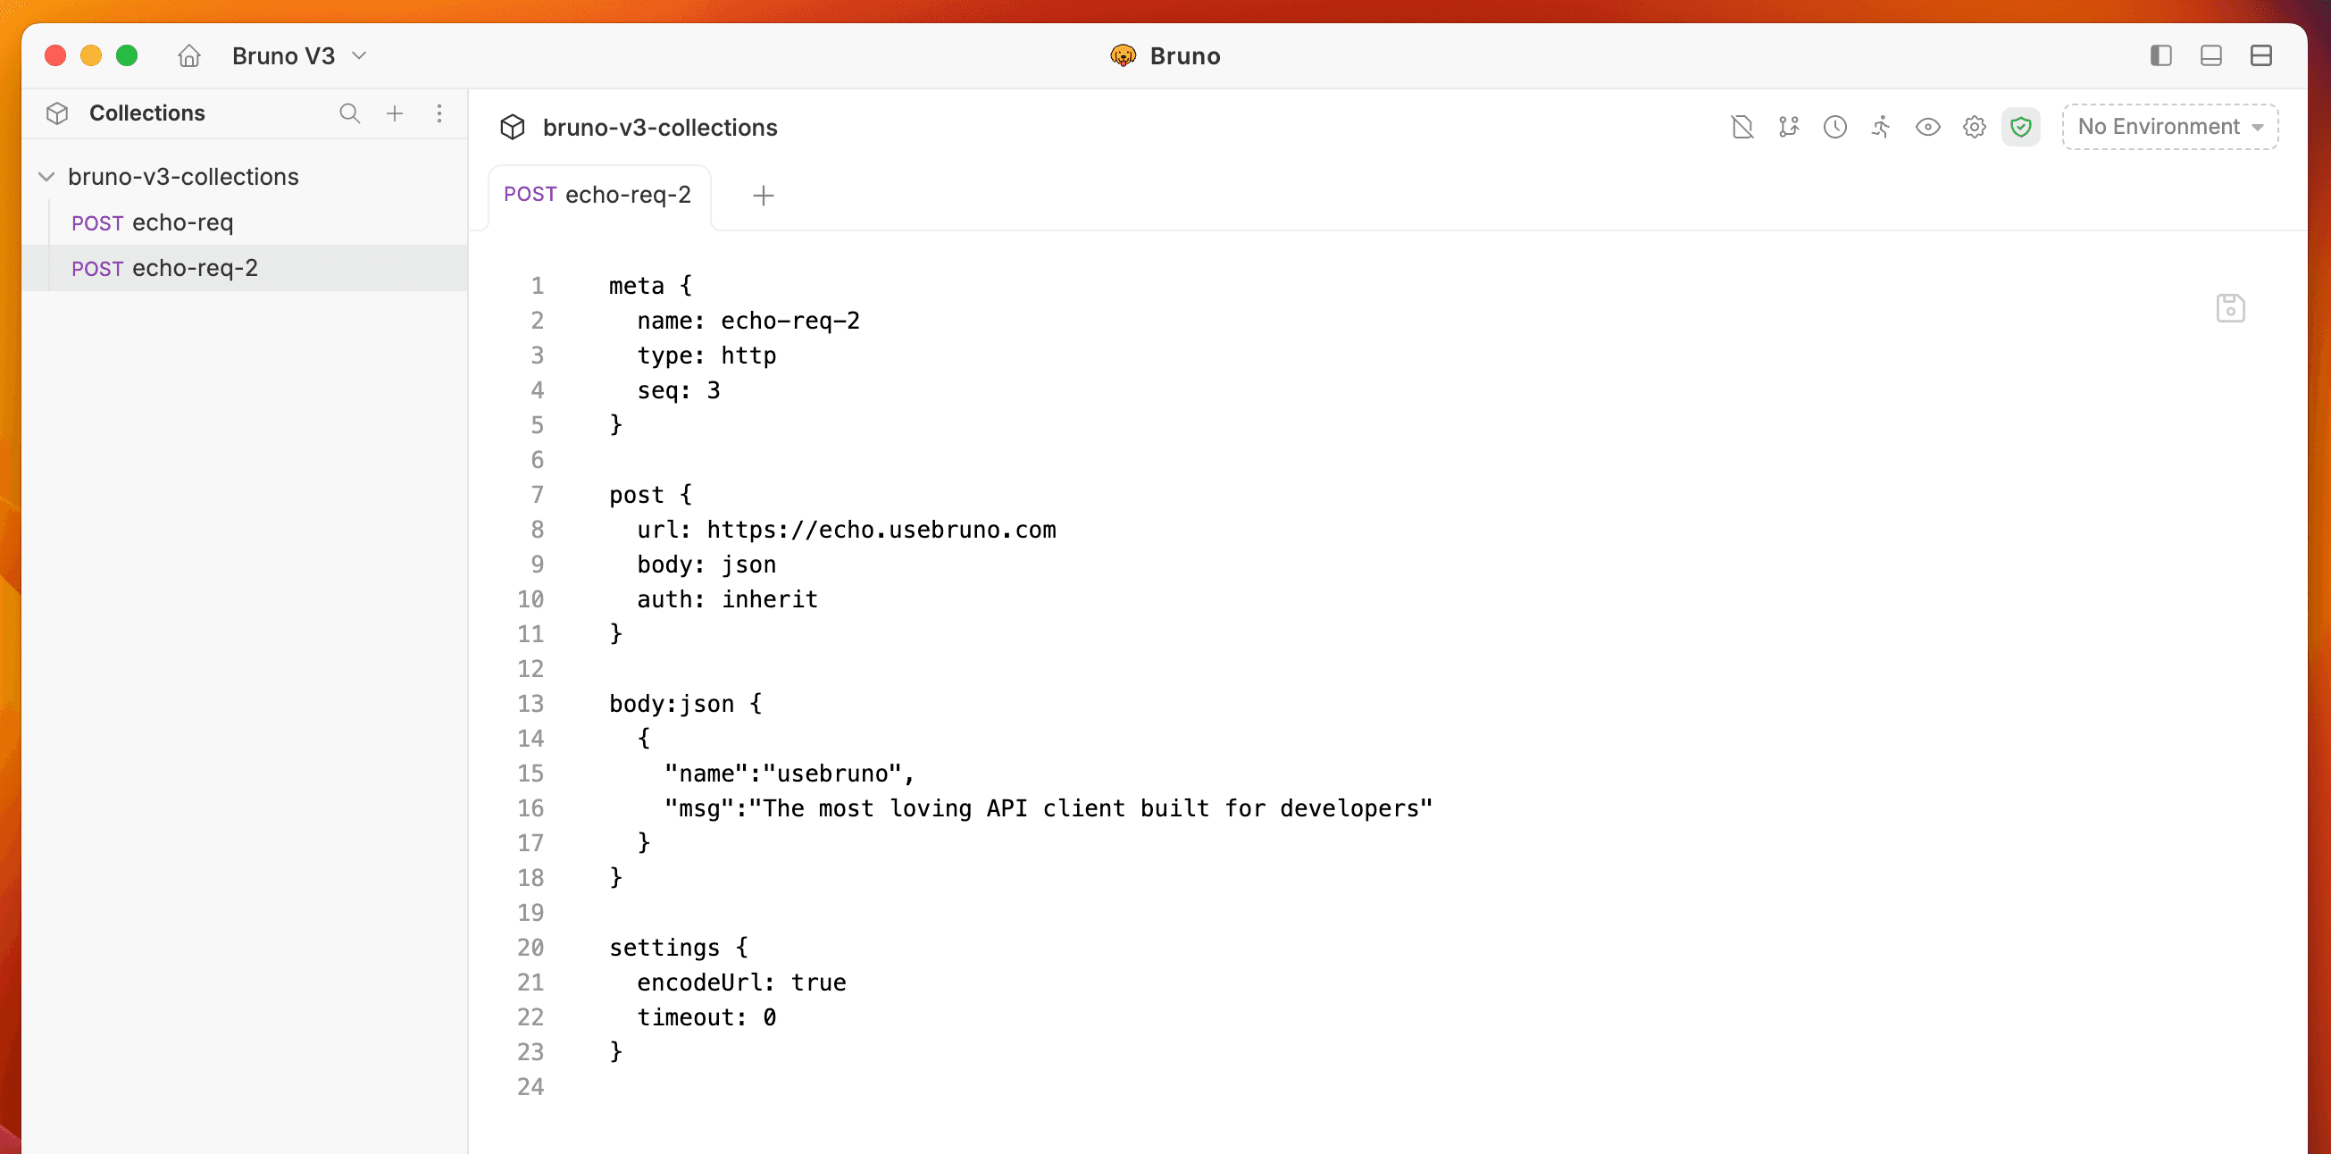Open the history clock icon

coord(1834,127)
